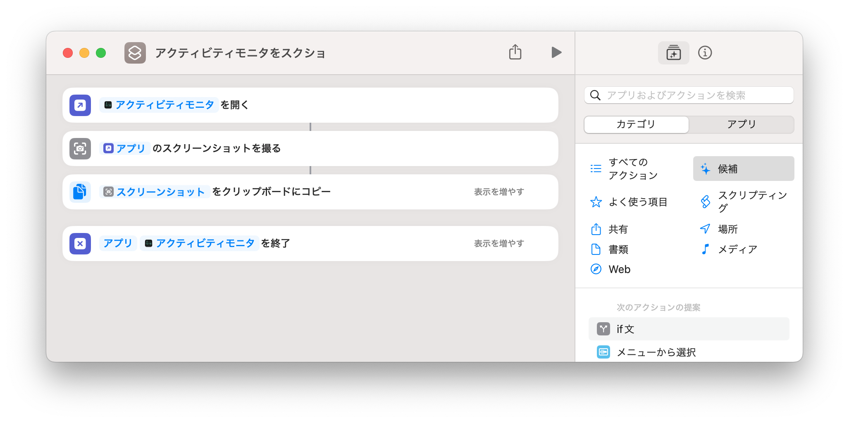Screen dimensions: 849x423
Task: Add the if文 suggested action
Action: [x=689, y=329]
